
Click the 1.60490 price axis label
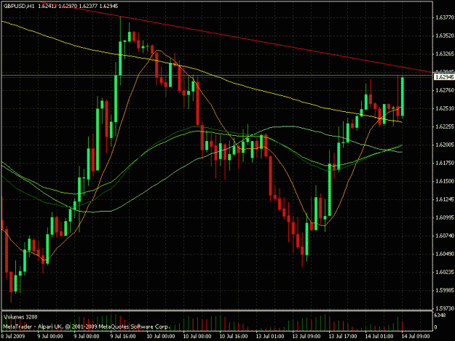pyautogui.click(x=445, y=254)
